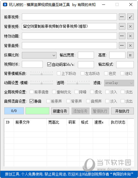Click the green progress bar box

click(x=37, y=111)
